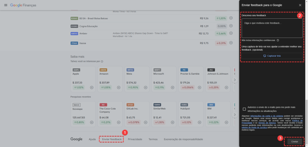Screen dimensions: 308x147
Task: Select the B3SA3 ticker badge
Action: tap(74, 18)
